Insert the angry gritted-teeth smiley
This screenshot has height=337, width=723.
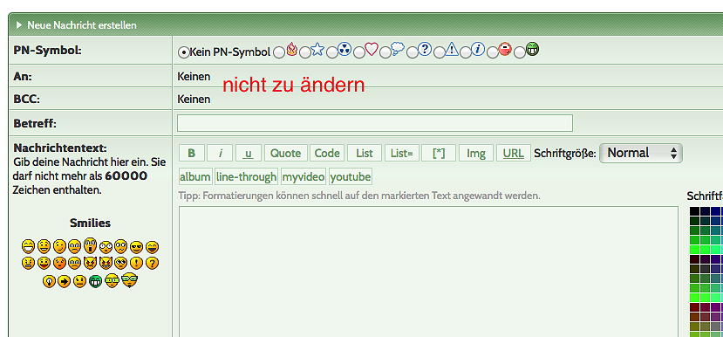point(28,263)
